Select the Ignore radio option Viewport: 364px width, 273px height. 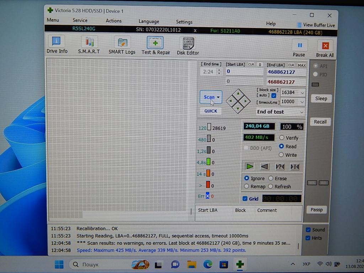click(247, 178)
